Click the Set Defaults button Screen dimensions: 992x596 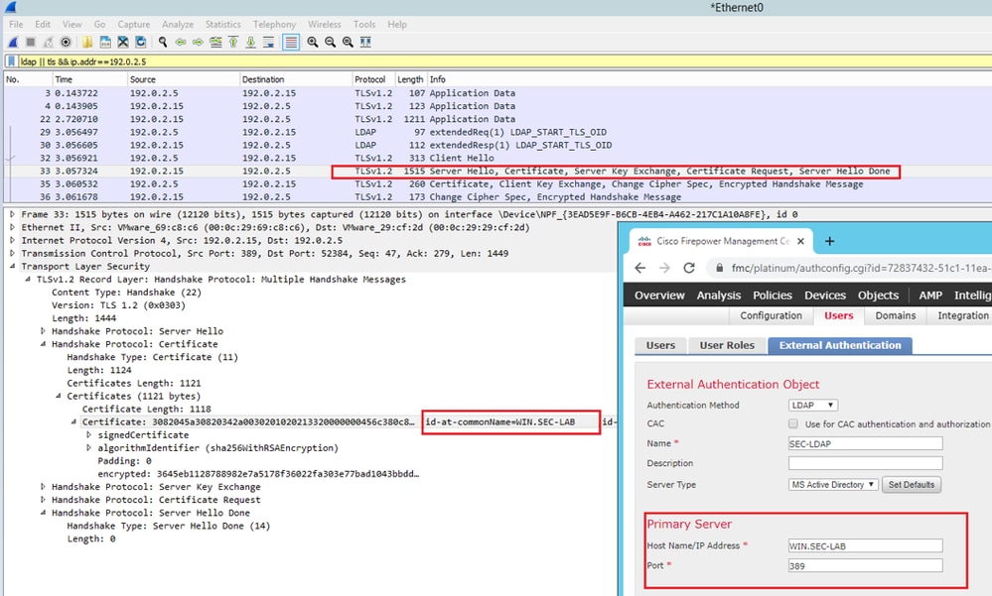[911, 485]
